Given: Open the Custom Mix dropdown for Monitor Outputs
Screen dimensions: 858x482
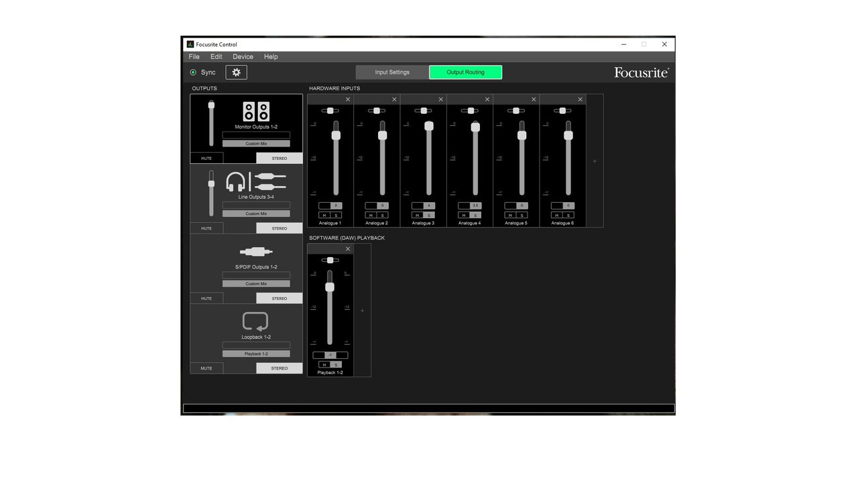Looking at the screenshot, I should [x=256, y=143].
